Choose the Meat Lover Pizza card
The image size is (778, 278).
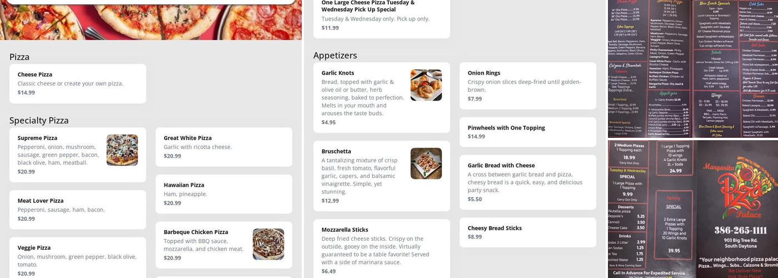77,210
